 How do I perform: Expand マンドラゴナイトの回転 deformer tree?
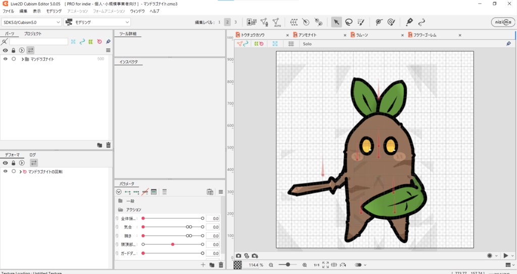[x=20, y=172]
